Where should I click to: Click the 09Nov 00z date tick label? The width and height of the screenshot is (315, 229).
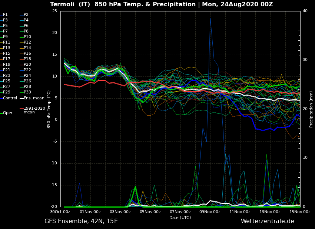click(x=210, y=212)
